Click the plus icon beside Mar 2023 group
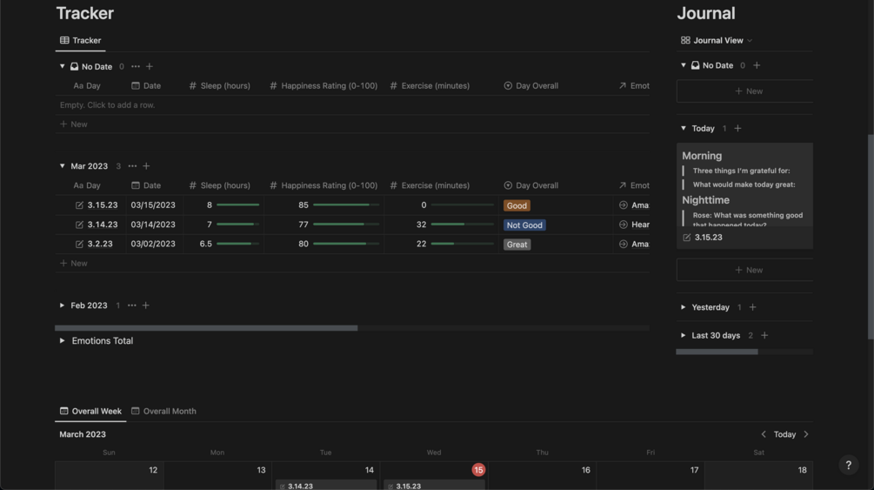The width and height of the screenshot is (874, 490). pyautogui.click(x=146, y=166)
